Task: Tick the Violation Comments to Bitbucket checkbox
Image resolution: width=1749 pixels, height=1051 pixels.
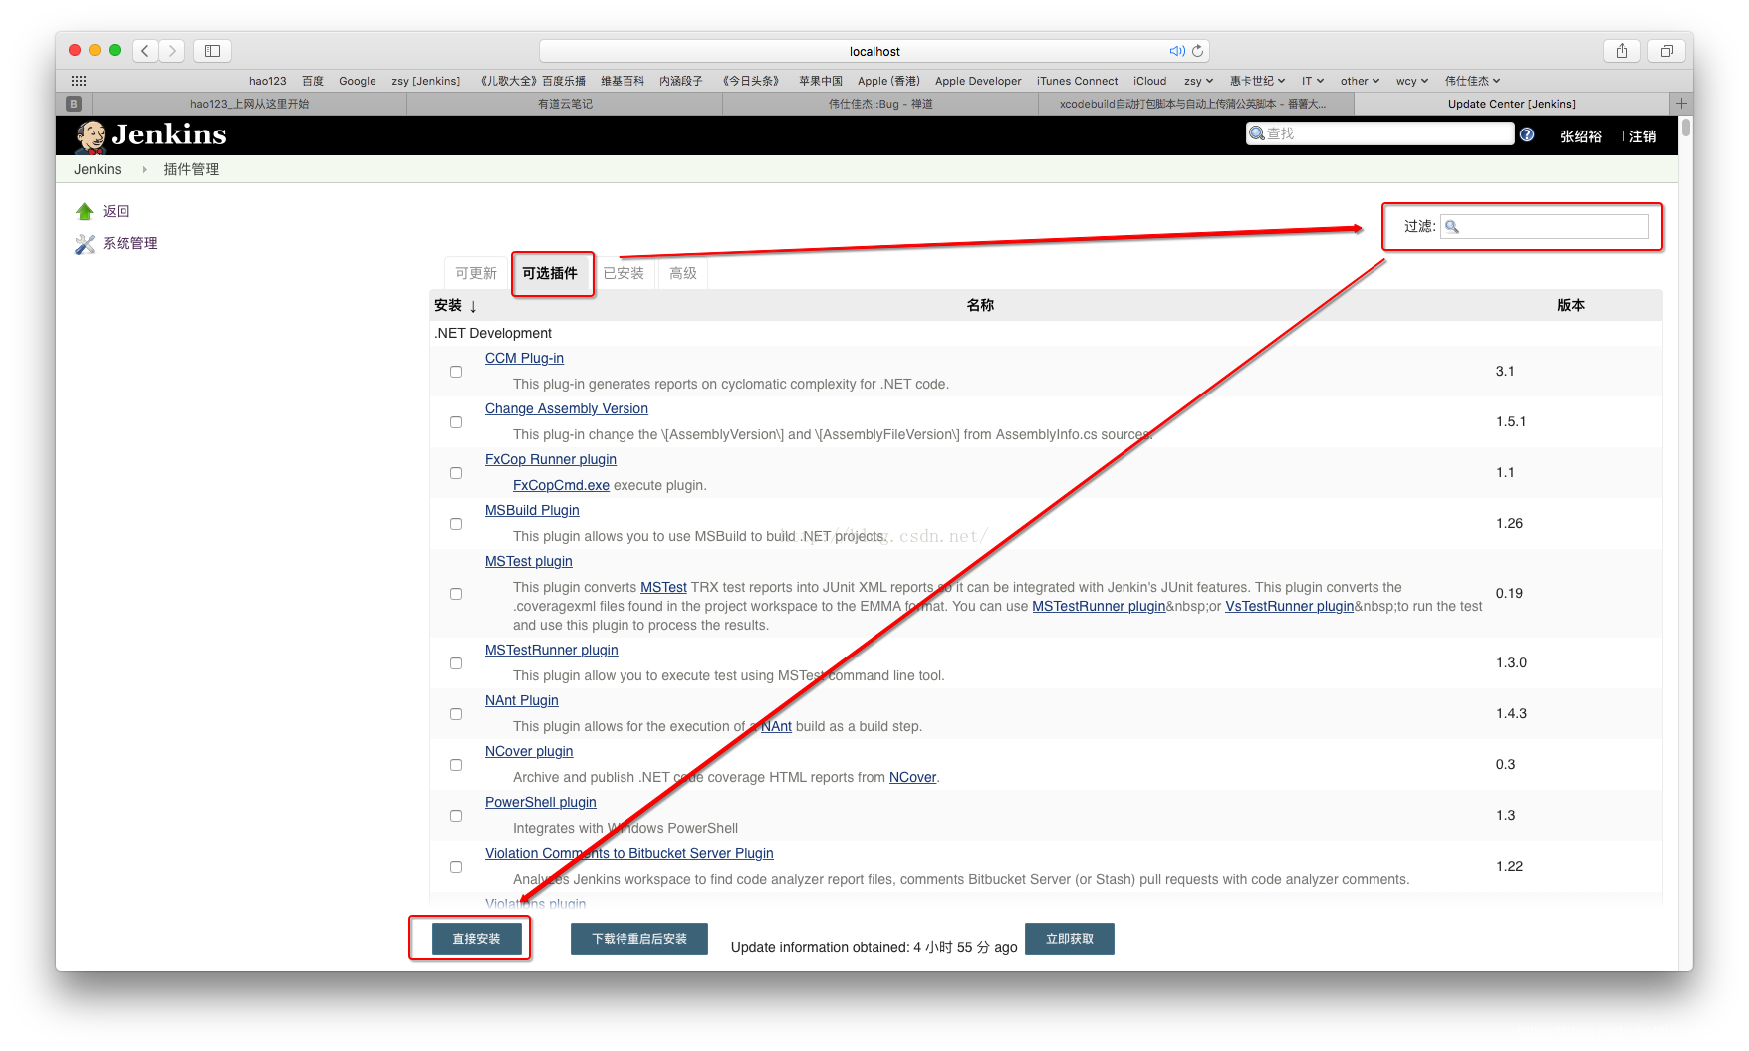Action: (456, 867)
